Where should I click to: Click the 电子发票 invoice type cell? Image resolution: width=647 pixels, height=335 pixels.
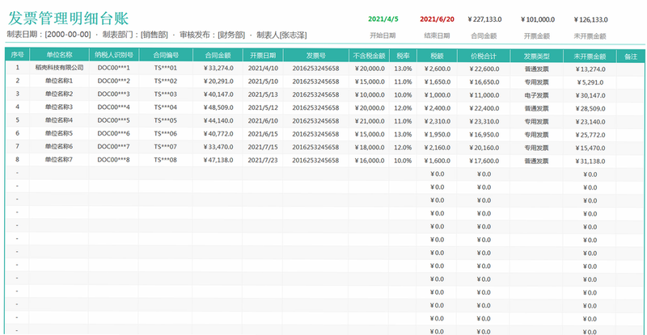tap(537, 95)
